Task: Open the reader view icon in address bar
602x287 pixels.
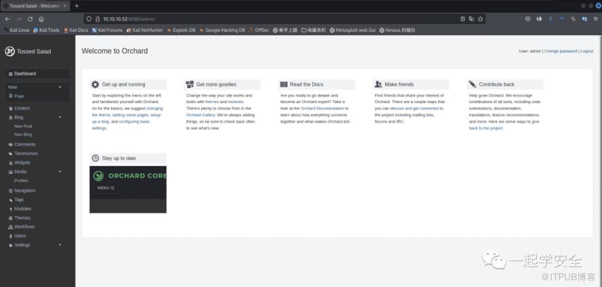Action: pyautogui.click(x=463, y=19)
